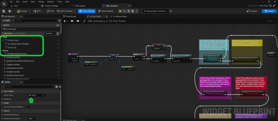Click the Save icon in toolbar

4,11
